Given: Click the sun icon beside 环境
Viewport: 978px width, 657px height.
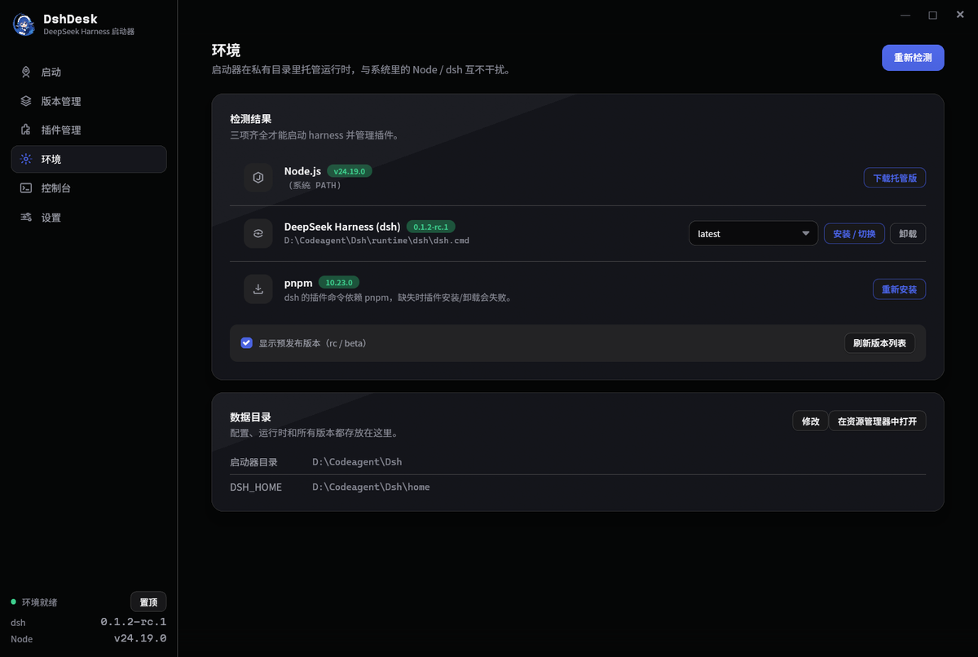Looking at the screenshot, I should point(26,159).
